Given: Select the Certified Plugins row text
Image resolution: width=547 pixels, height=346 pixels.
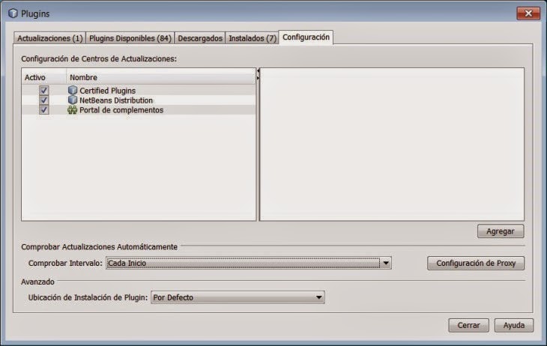Looking at the screenshot, I should (x=107, y=91).
